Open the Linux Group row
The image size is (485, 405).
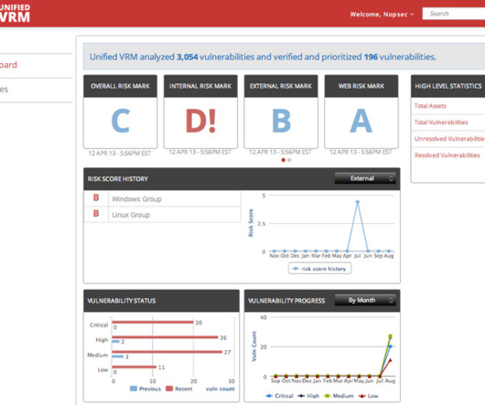pyautogui.click(x=162, y=215)
